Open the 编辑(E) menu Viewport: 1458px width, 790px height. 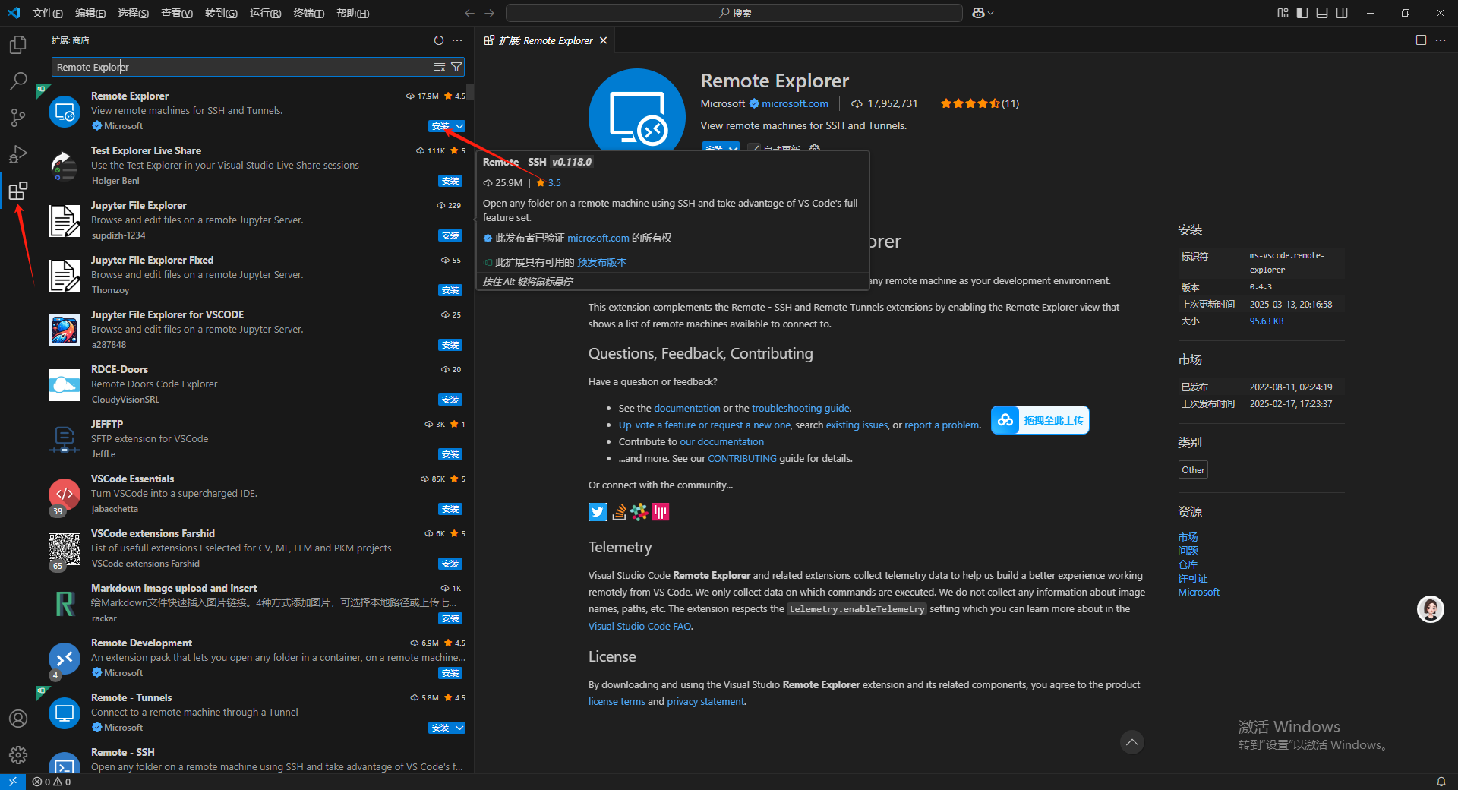[x=90, y=13]
